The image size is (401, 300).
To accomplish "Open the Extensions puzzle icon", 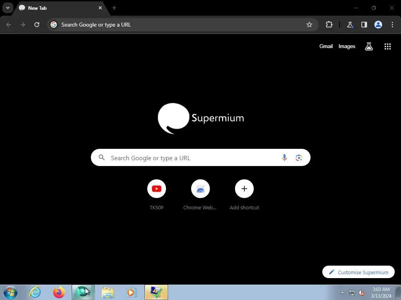I will [329, 25].
